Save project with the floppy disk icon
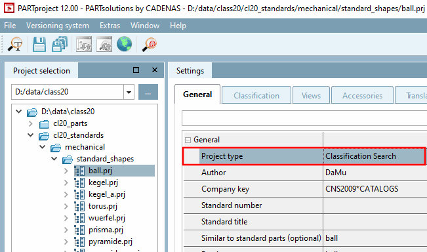Viewport: 427px width, 252px height. pyautogui.click(x=39, y=44)
